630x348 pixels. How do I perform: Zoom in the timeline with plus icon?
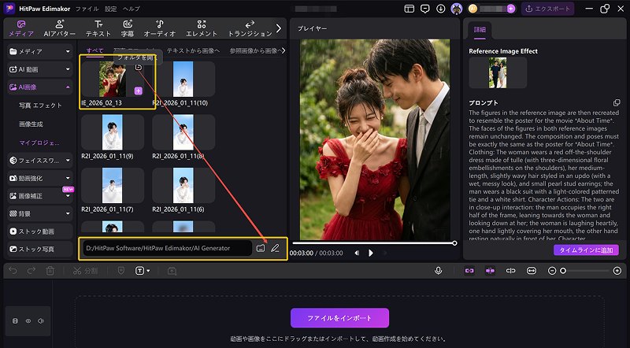[x=617, y=271]
